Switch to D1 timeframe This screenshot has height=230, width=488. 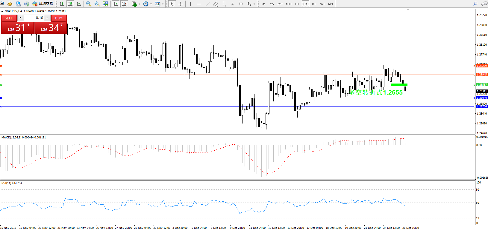pyautogui.click(x=314, y=4)
